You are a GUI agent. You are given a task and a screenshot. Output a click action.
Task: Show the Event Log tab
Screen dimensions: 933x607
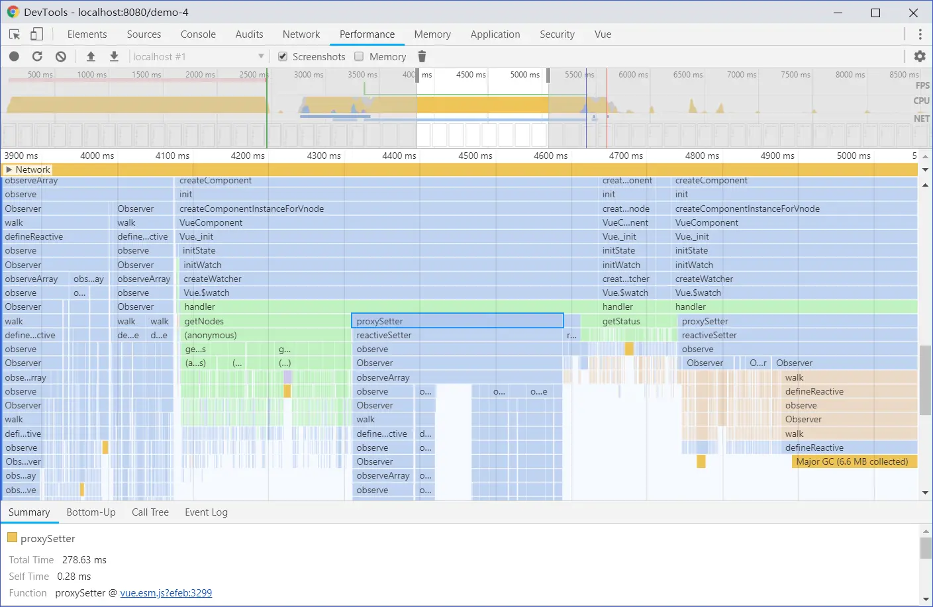(x=206, y=512)
